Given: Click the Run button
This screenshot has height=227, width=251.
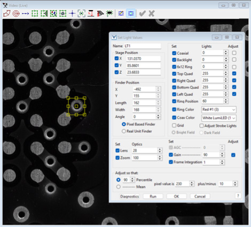Looking at the screenshot, I should [x=153, y=196].
